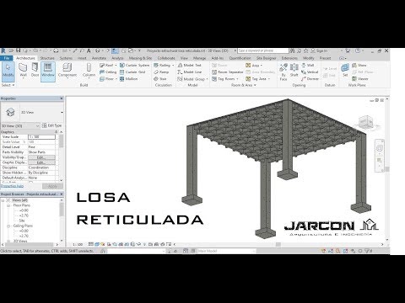
Task: Select the Door tool
Action: [35, 70]
